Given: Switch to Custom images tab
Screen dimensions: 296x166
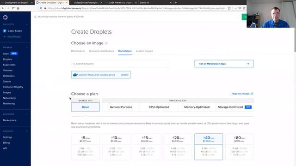Looking at the screenshot, I should coord(144,51).
